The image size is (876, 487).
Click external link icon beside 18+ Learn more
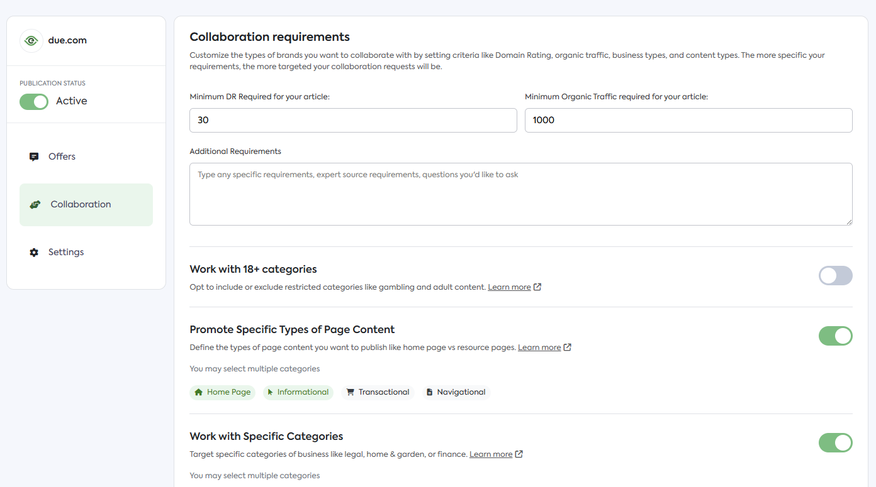click(x=537, y=287)
